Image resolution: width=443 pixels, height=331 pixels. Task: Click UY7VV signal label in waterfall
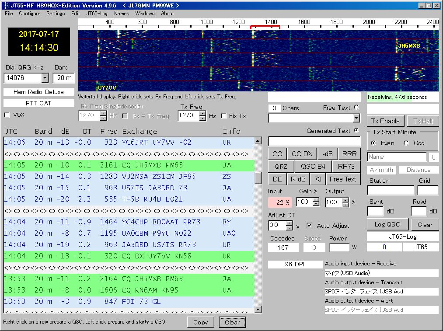pyautogui.click(x=107, y=88)
